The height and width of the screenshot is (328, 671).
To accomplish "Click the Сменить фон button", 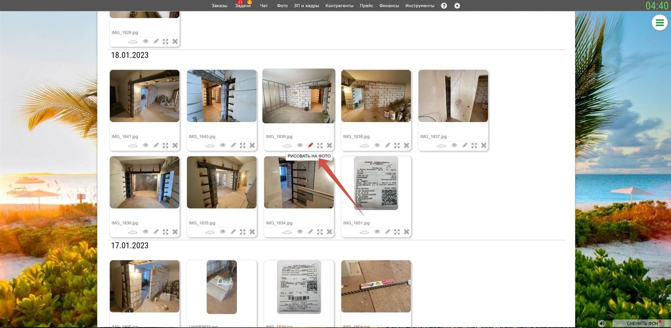I will pyautogui.click(x=642, y=323).
